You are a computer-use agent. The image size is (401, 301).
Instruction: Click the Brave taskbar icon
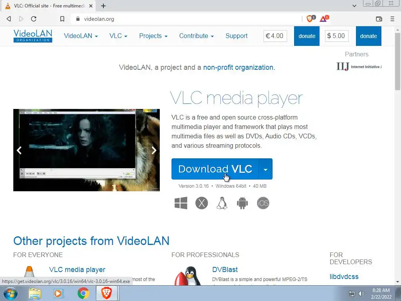click(107, 293)
